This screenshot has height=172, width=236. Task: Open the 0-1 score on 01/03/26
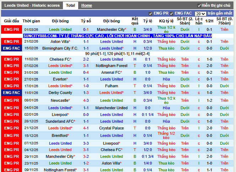pyautogui.click(x=86, y=29)
